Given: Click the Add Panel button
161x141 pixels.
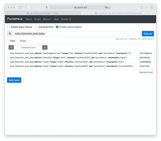Looking at the screenshot, I should tap(14, 80).
